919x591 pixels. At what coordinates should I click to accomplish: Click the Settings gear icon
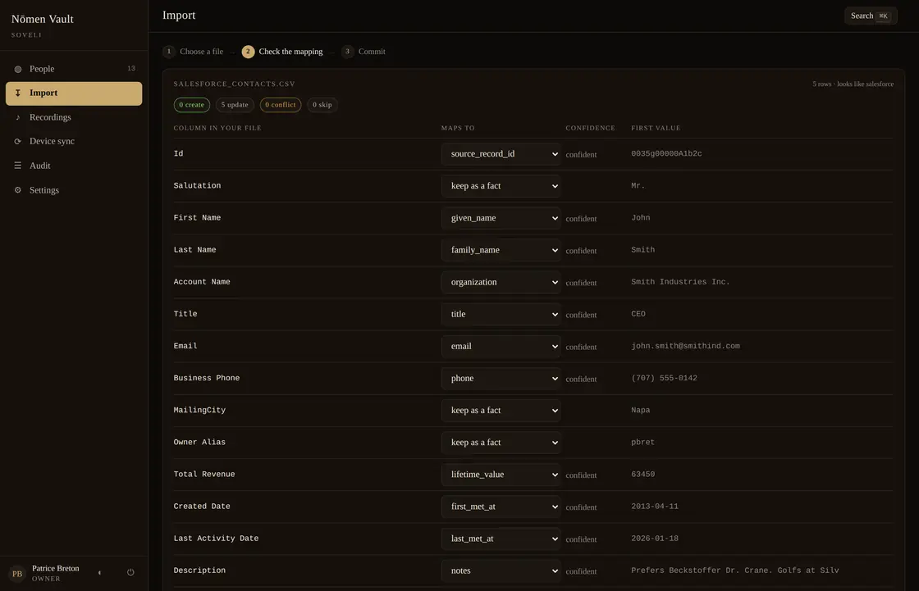(17, 190)
